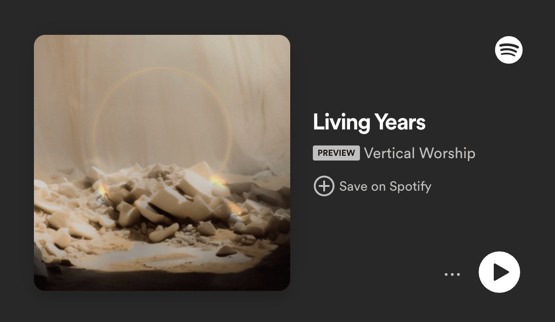
Task: Visit the Vertical Worship artist page
Action: tap(419, 153)
